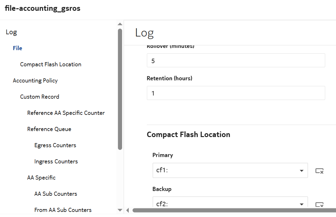The height and width of the screenshot is (217, 336).
Task: Clear the Primary compact flash selection
Action: click(319, 171)
